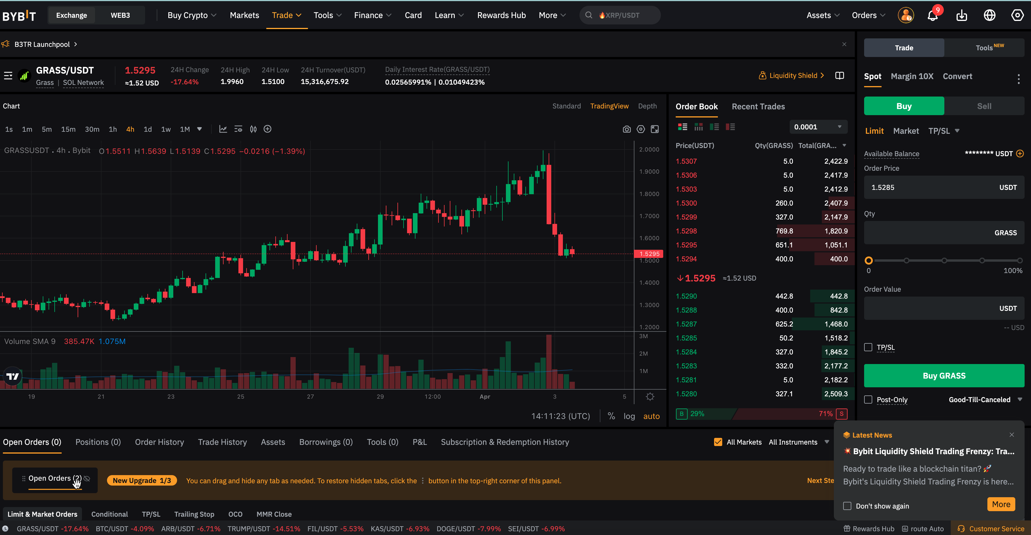Viewport: 1031px width, 535px height.
Task: Open the Order History tab
Action: coord(159,442)
